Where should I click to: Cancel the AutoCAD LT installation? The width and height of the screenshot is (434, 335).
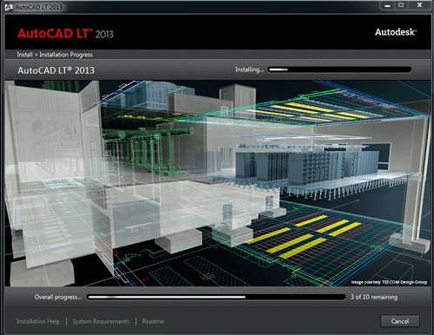point(400,321)
